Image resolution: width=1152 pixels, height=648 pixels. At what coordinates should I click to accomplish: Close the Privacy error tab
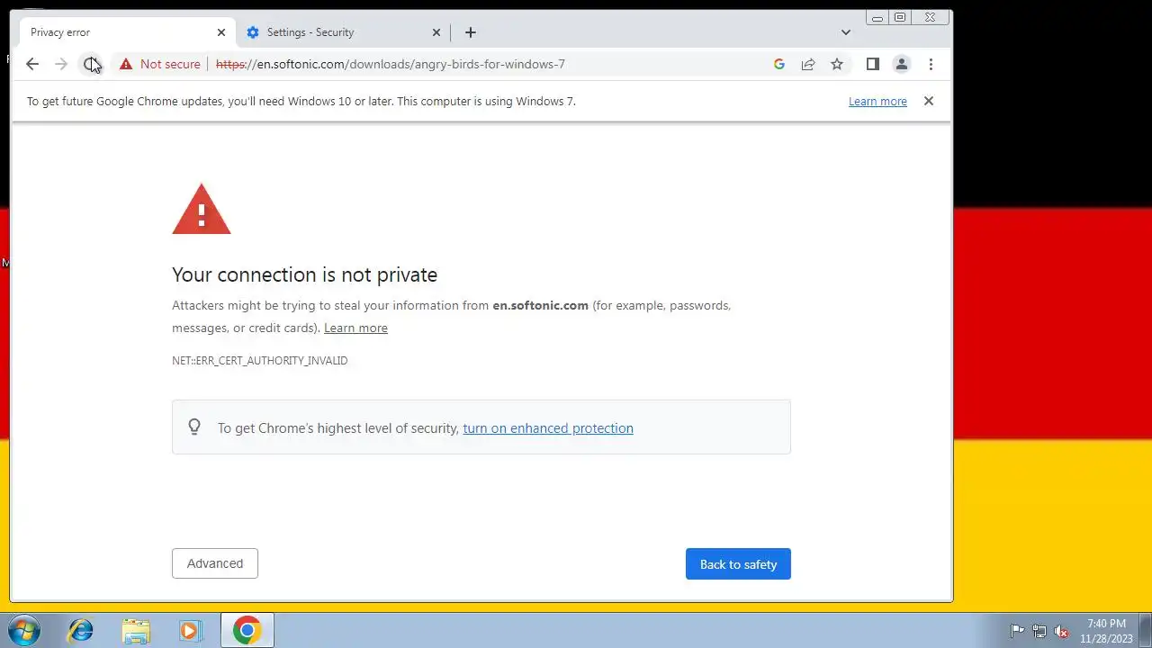click(x=221, y=32)
